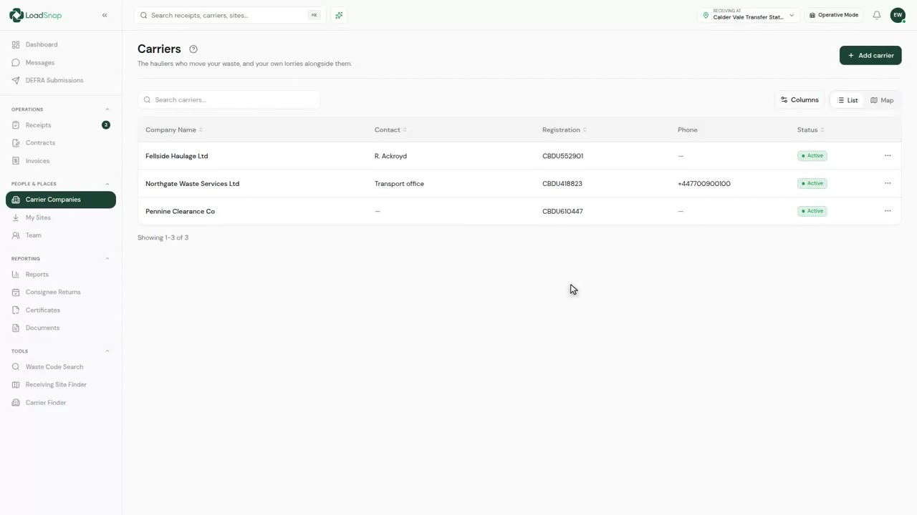Collapse the People & Places section

click(107, 184)
